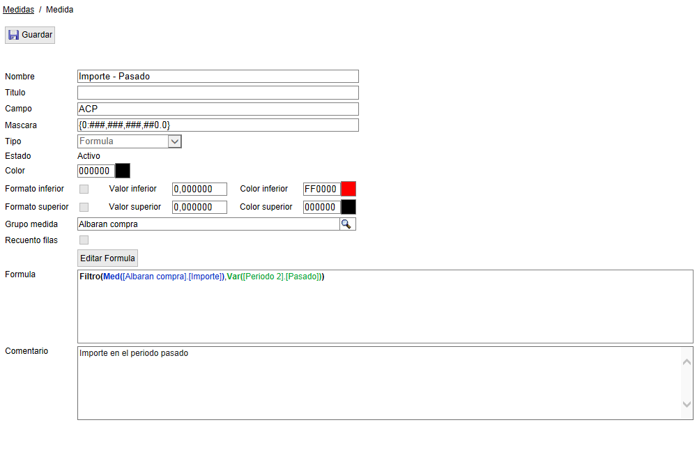Click the Valor inferior number field
The image size is (697, 473).
(199, 189)
